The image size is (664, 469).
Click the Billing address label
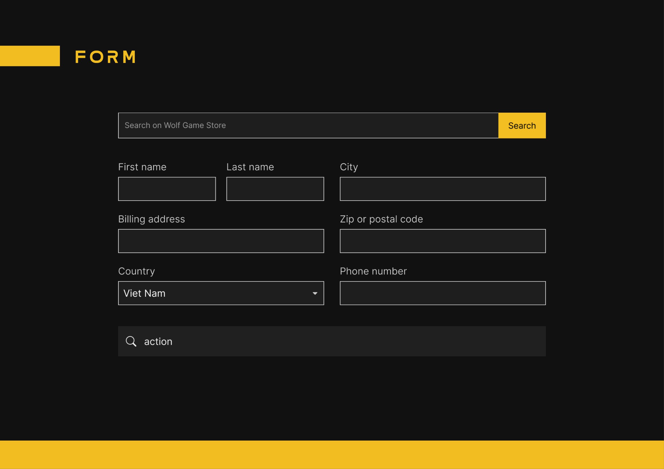(152, 219)
